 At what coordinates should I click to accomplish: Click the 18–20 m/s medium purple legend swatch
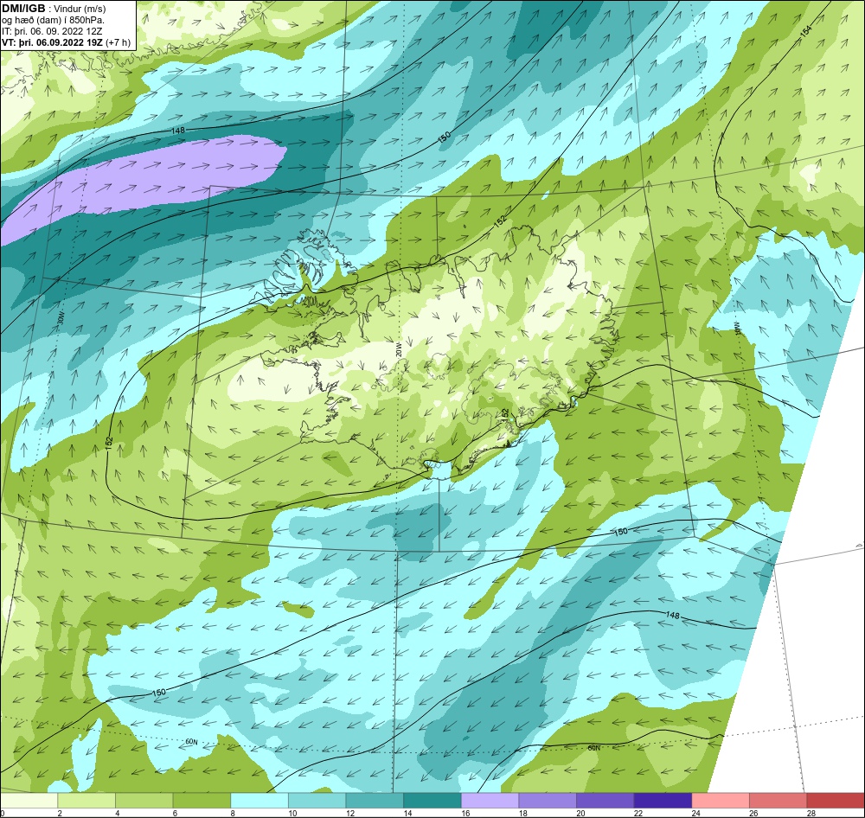pos(548,801)
